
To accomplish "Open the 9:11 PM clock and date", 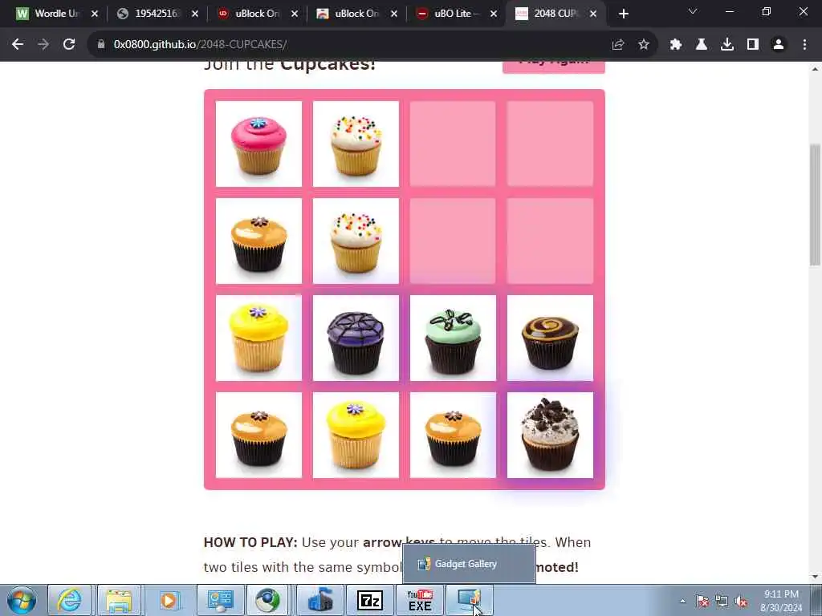I will click(781, 601).
